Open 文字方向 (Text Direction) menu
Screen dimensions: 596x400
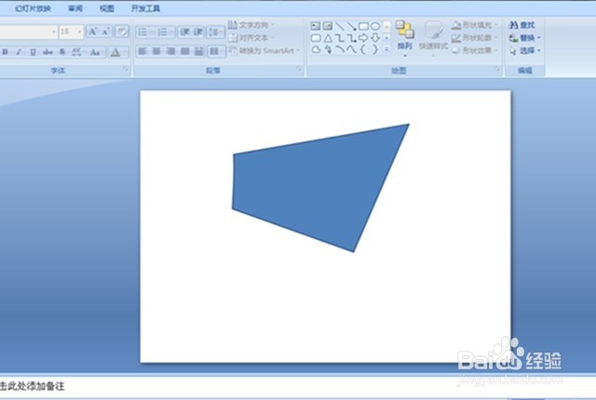tap(251, 25)
